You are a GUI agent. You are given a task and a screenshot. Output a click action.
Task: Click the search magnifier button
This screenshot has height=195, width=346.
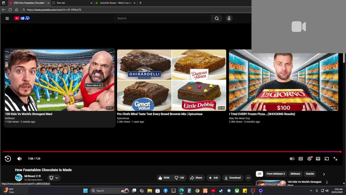click(x=217, y=18)
